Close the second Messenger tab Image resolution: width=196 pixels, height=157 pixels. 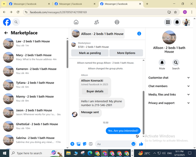pos(94,4)
